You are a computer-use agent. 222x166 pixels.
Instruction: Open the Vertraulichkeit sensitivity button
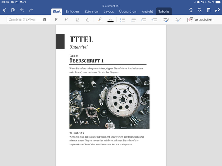(x=200, y=19)
